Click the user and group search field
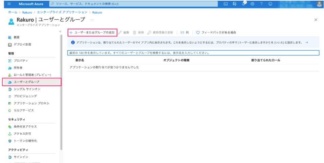Viewport: 324px width, 163px height. (193, 53)
